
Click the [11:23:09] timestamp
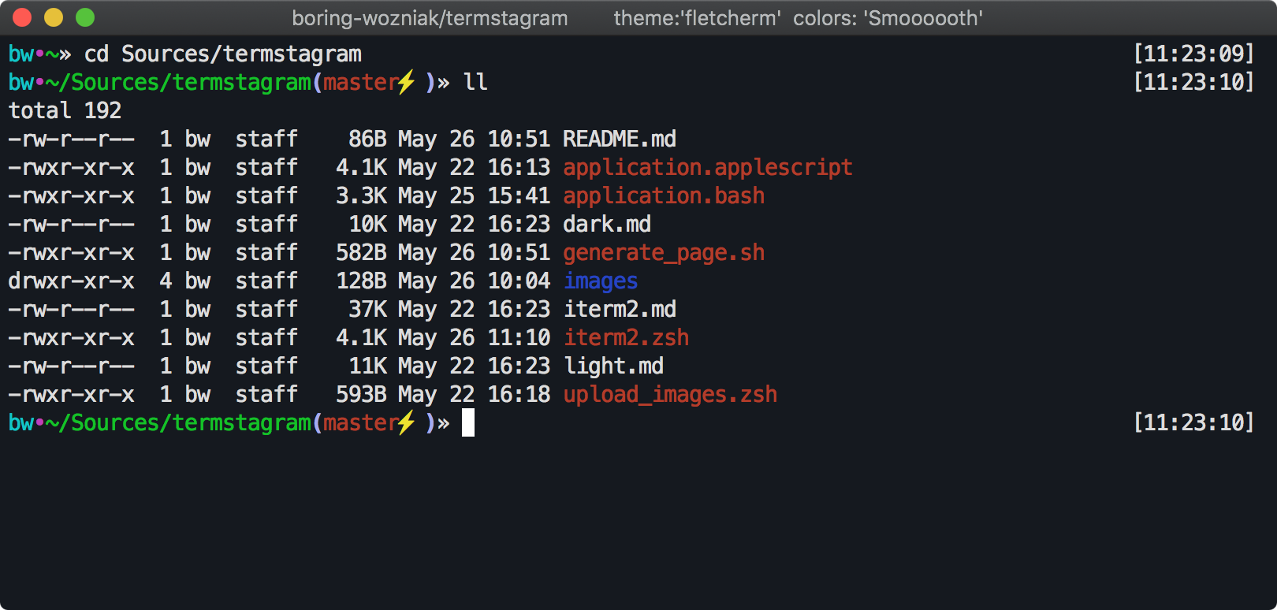click(1193, 54)
